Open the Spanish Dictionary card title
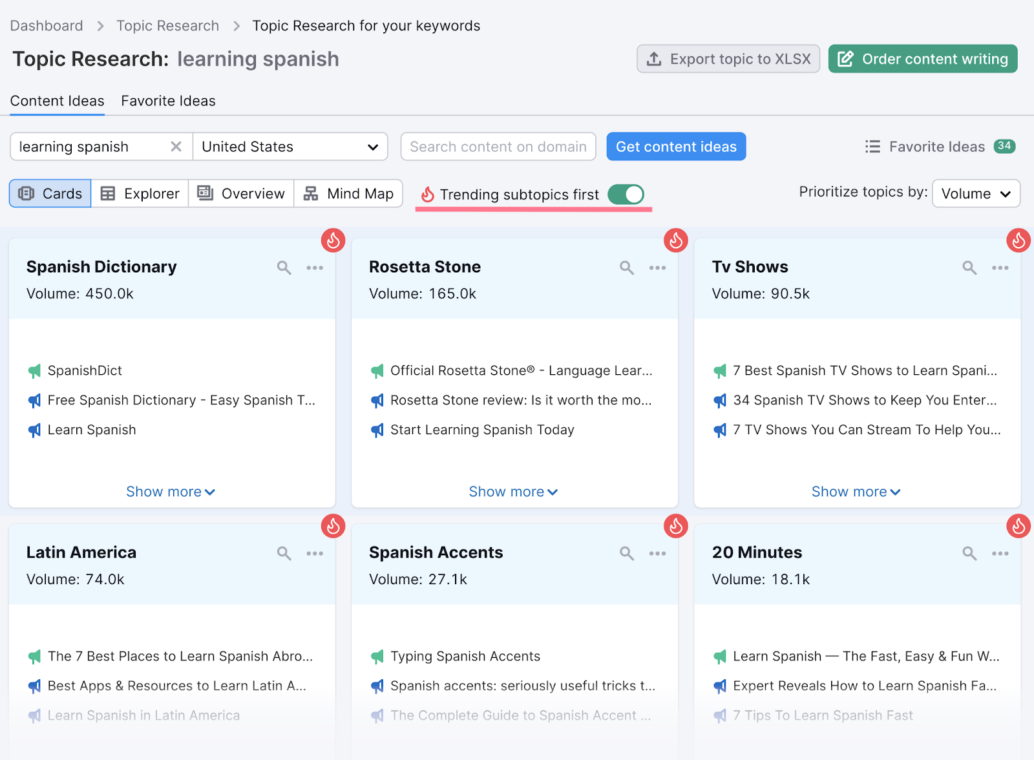1034x760 pixels. [101, 267]
